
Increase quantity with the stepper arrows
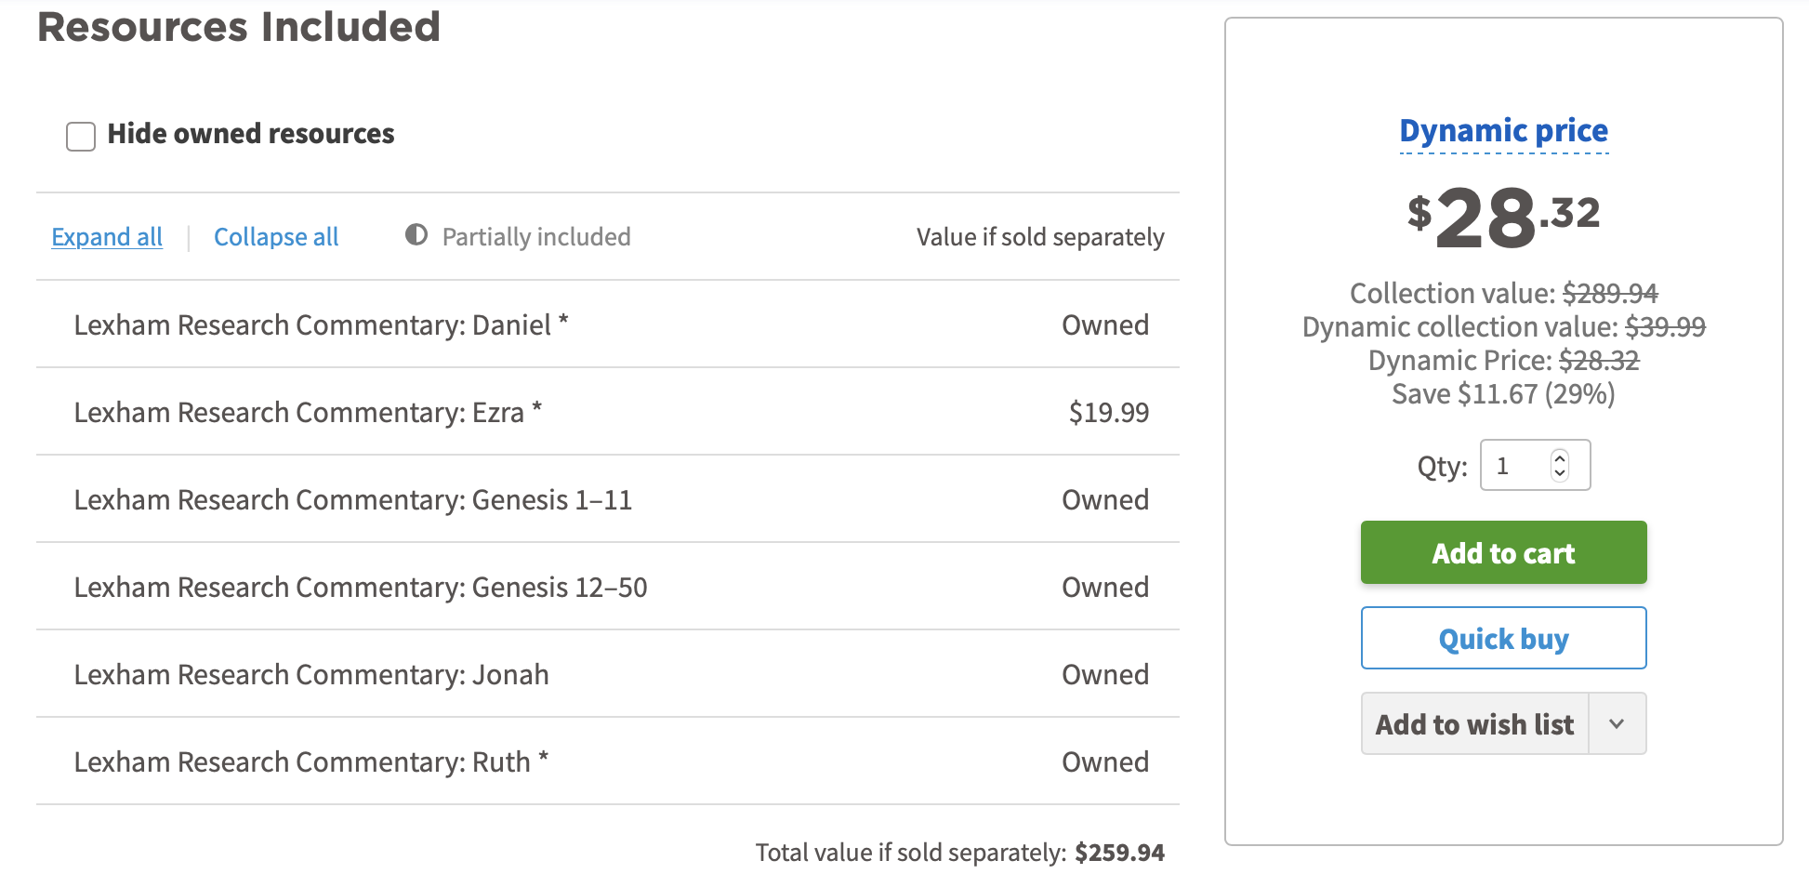(1560, 457)
